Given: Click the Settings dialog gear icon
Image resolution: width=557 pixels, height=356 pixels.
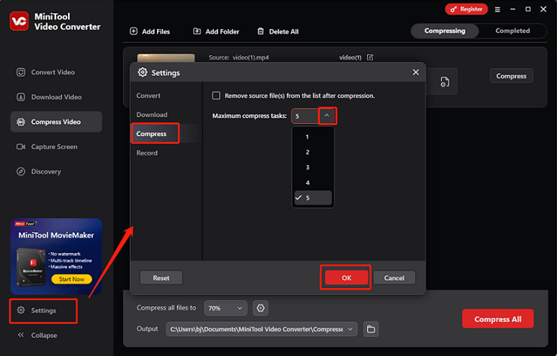Looking at the screenshot, I should tap(143, 72).
